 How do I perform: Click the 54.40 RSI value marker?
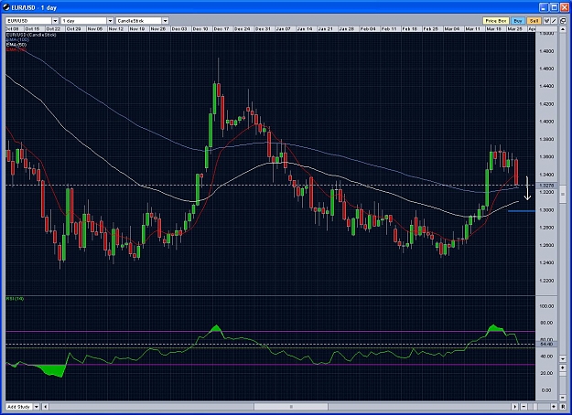click(x=546, y=344)
